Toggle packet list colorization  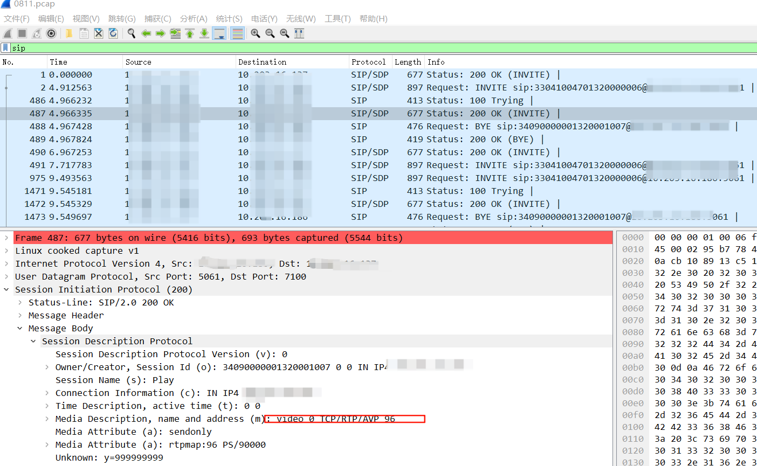(237, 33)
